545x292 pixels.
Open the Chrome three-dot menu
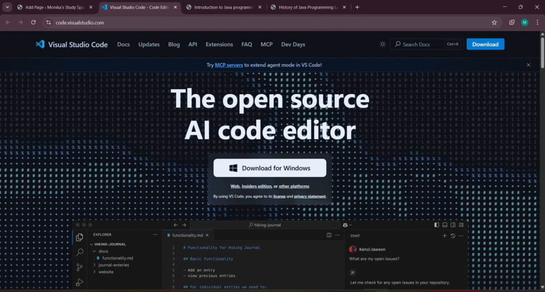(538, 22)
